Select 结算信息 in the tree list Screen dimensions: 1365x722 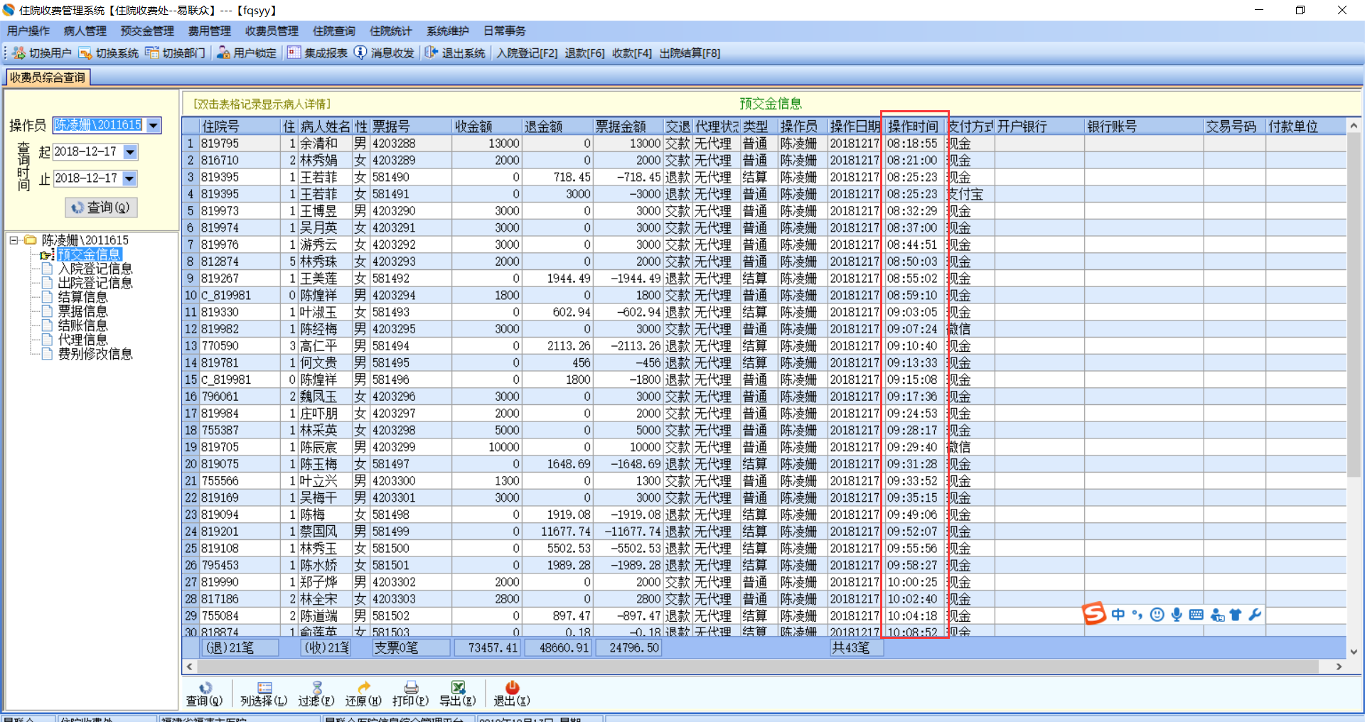82,297
